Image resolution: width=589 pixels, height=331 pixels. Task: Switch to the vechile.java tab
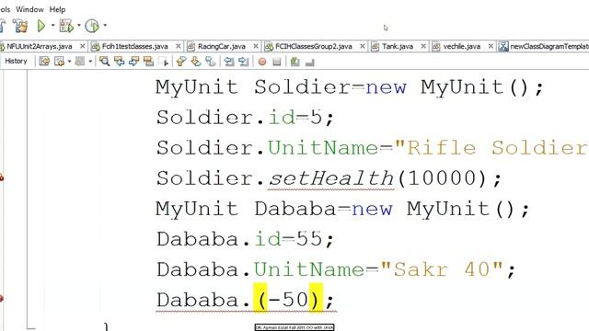click(x=462, y=47)
